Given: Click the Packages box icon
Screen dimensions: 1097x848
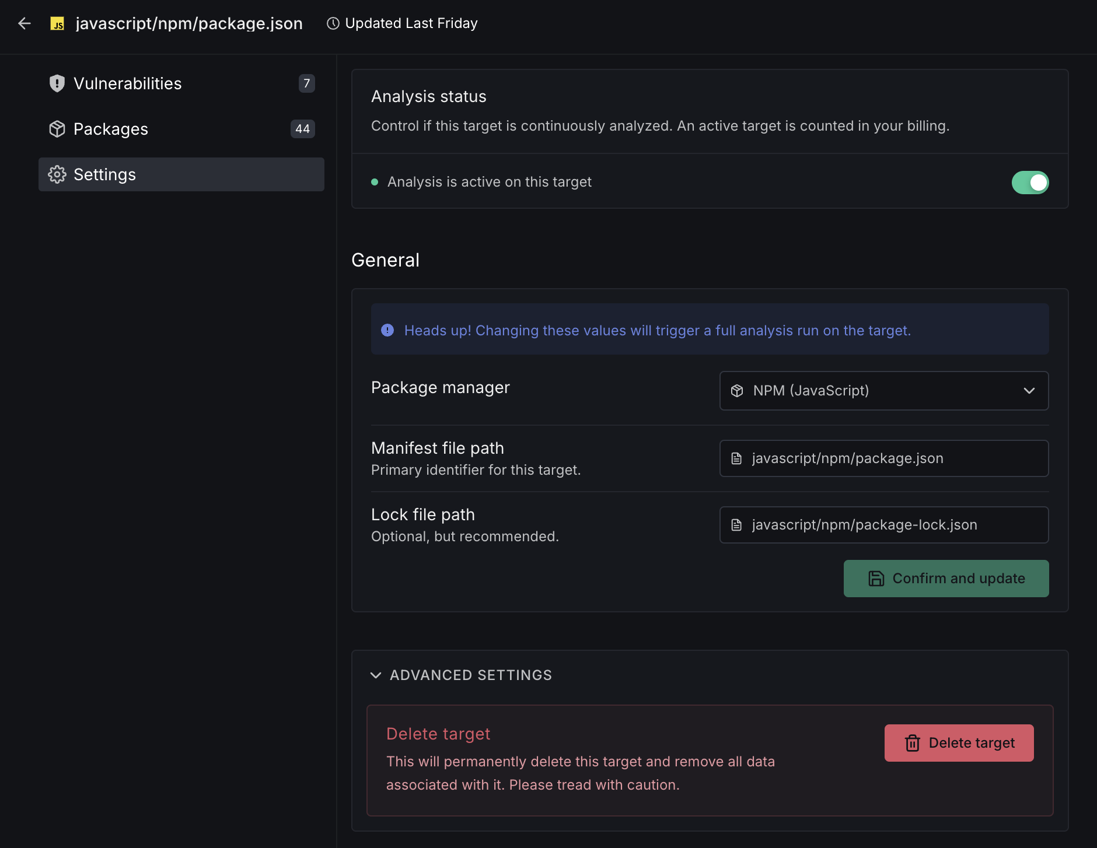Looking at the screenshot, I should click(x=57, y=129).
